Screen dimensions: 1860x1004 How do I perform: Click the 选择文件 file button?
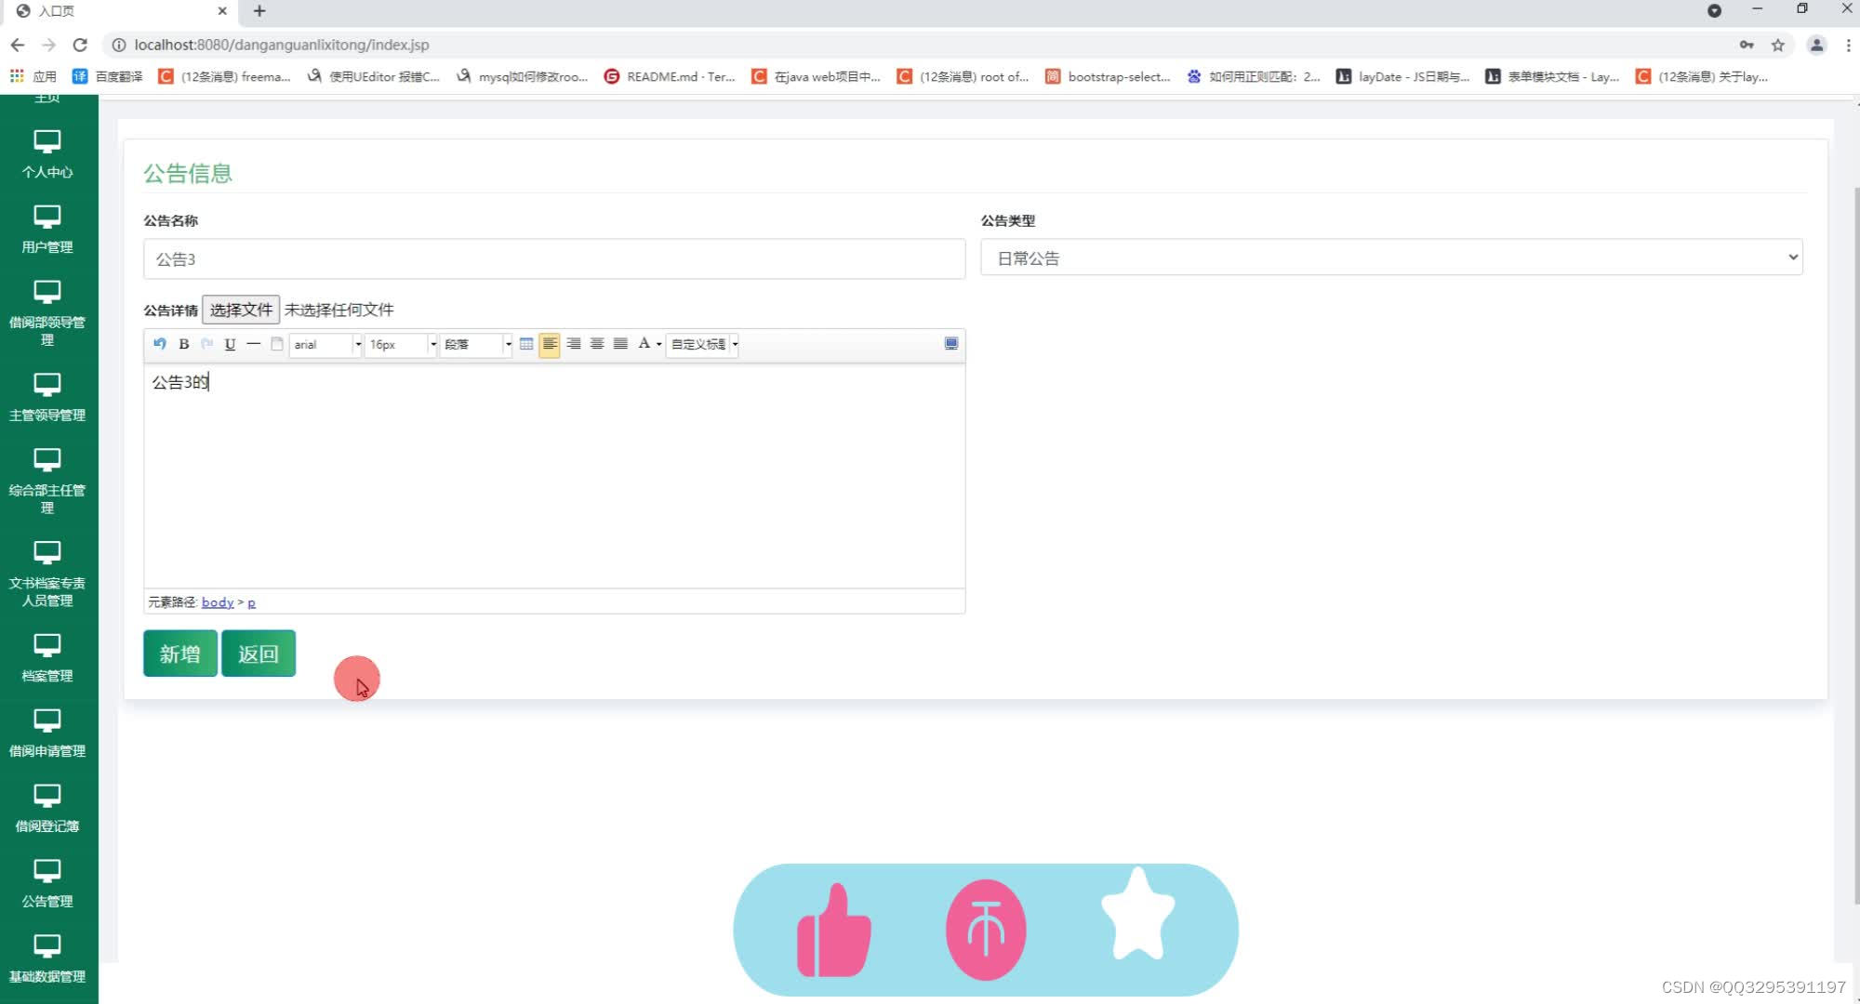241,310
